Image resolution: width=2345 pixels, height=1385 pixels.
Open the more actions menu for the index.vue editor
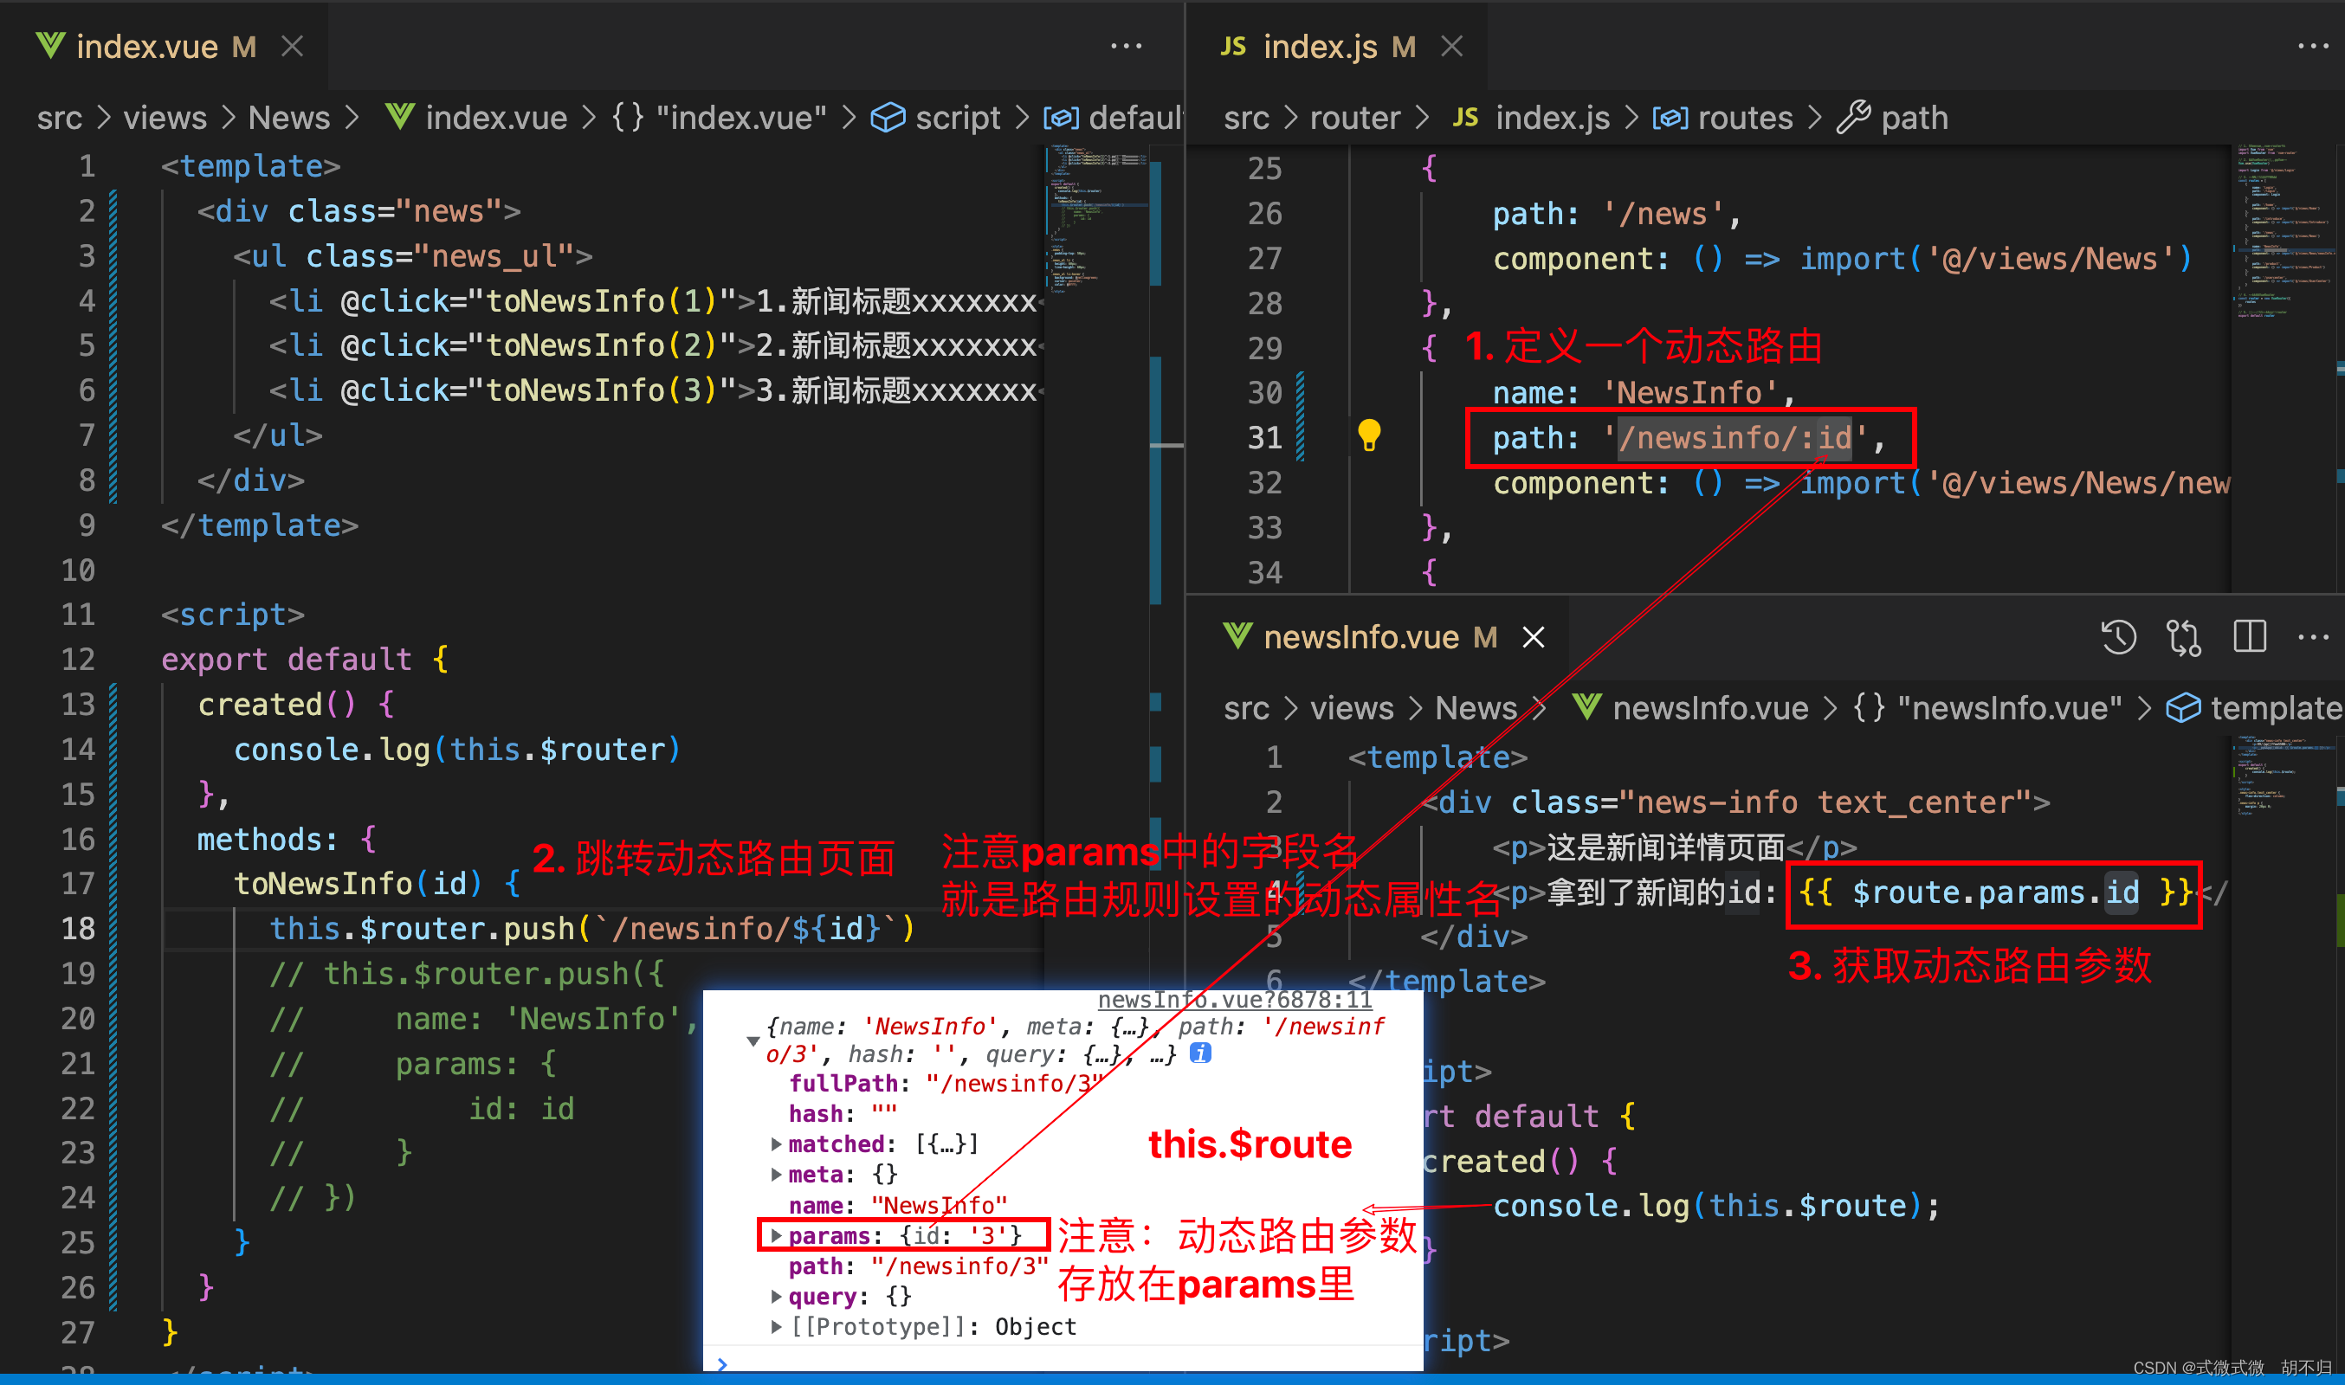(x=1126, y=46)
